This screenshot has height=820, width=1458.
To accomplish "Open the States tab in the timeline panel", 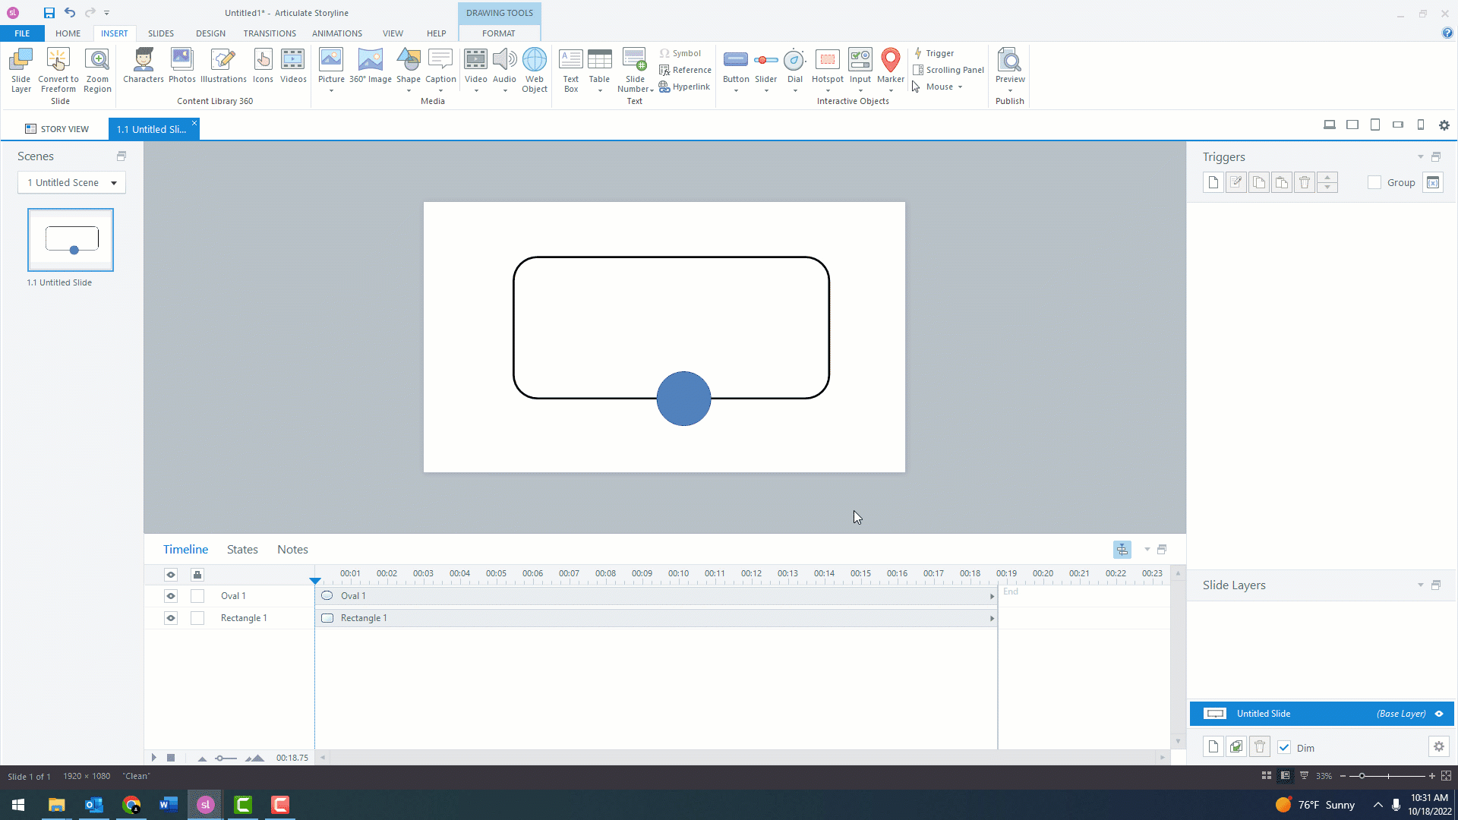I will tap(241, 549).
